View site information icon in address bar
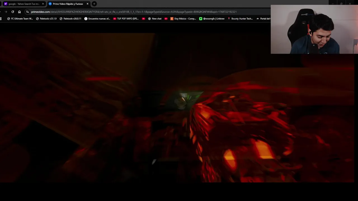Image resolution: width=358 pixels, height=201 pixels. click(x=27, y=12)
